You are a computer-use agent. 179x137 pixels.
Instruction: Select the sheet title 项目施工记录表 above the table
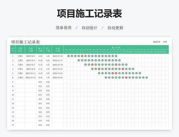pos(25,42)
